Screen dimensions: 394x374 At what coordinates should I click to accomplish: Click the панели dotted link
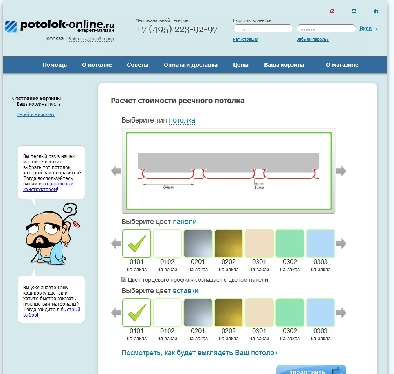coord(185,222)
